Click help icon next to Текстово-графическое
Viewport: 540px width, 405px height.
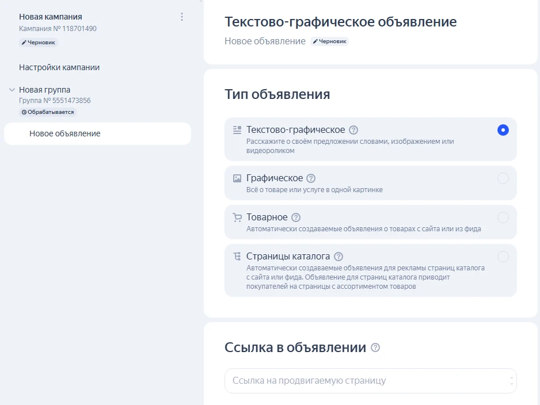(353, 130)
